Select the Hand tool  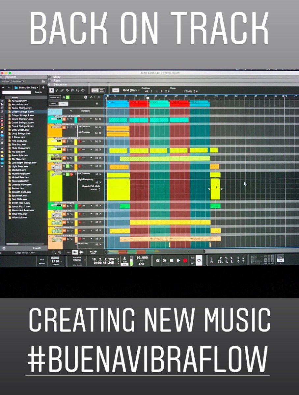coord(83,90)
